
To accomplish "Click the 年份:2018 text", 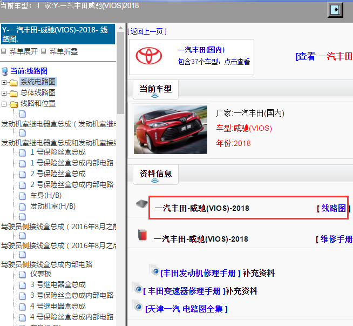I will (233, 143).
